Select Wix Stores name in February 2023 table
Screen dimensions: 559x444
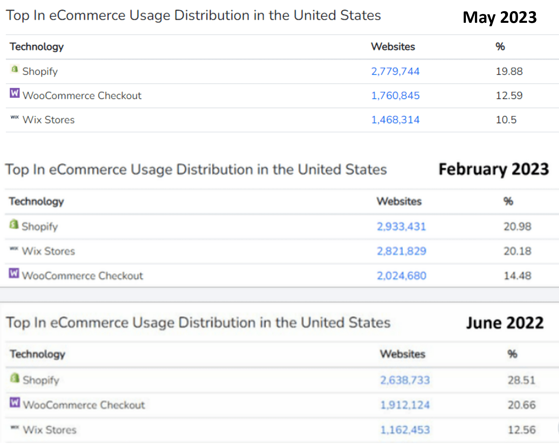click(48, 251)
